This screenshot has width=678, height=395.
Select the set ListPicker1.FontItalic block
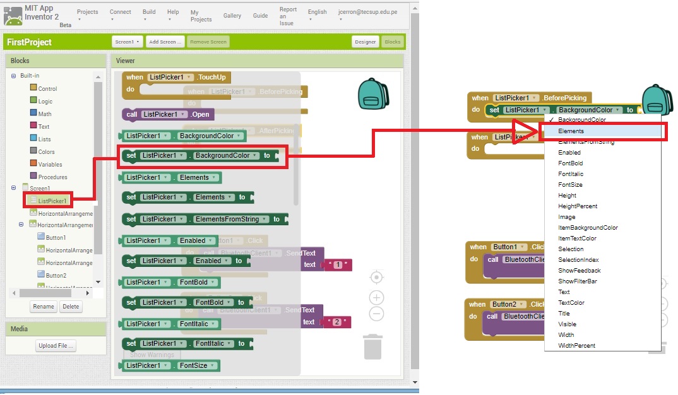pyautogui.click(x=186, y=343)
